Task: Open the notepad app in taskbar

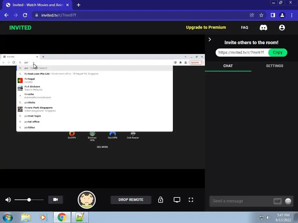Action: tap(80, 217)
